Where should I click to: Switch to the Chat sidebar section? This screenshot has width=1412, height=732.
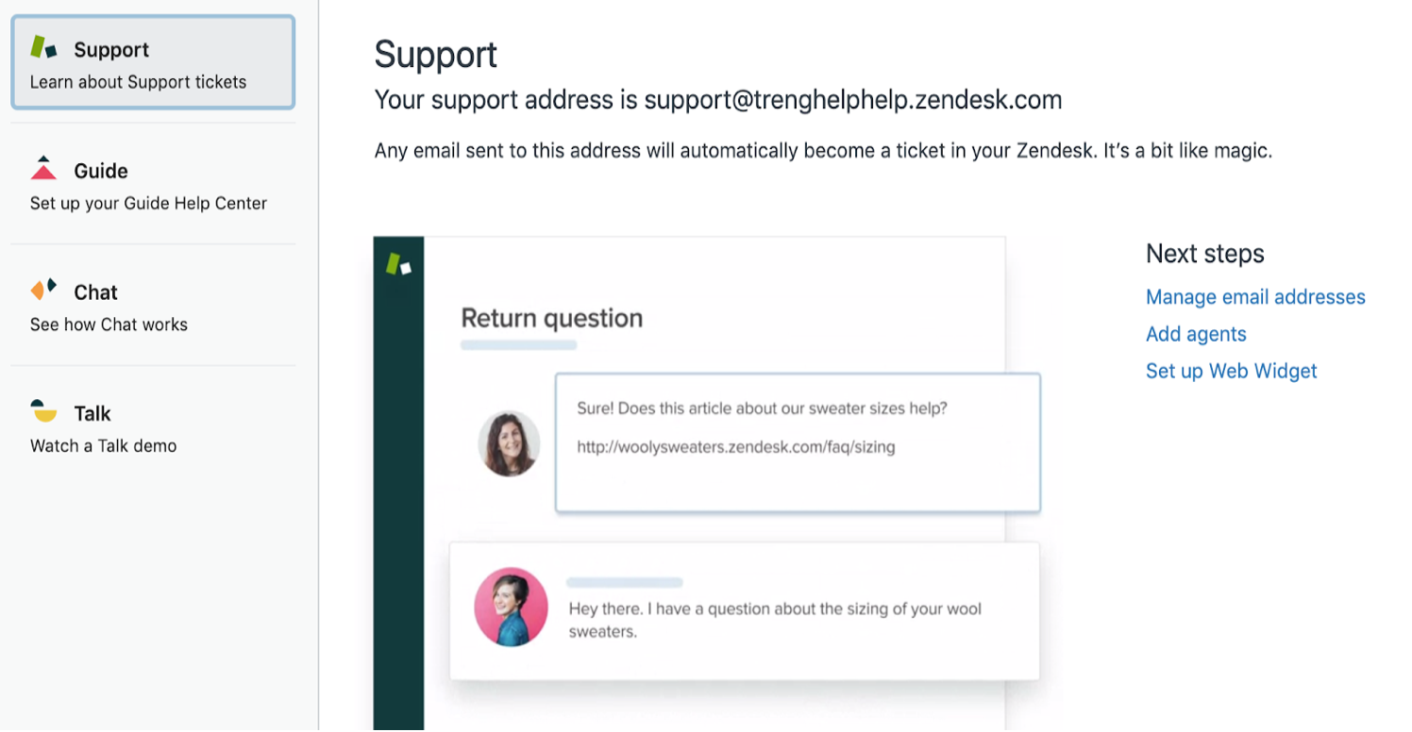pos(153,306)
